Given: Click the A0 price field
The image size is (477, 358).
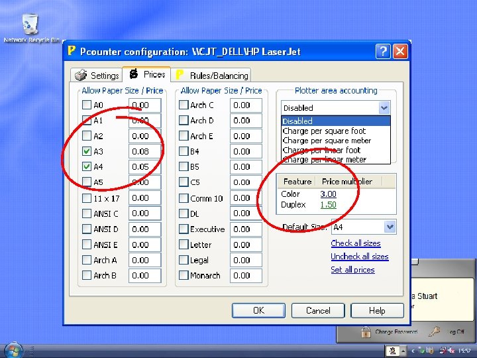Looking at the screenshot, I should click(144, 105).
